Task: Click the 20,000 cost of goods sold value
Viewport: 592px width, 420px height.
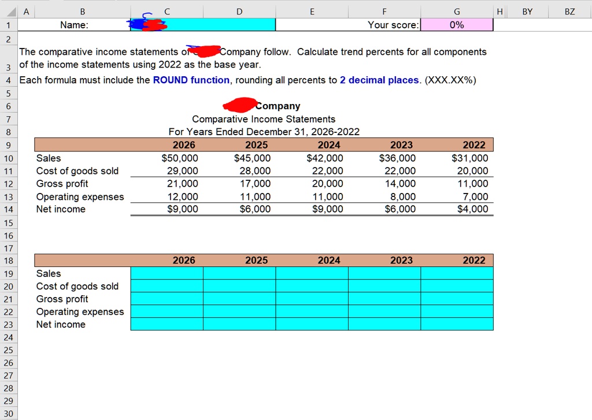Action: point(472,171)
